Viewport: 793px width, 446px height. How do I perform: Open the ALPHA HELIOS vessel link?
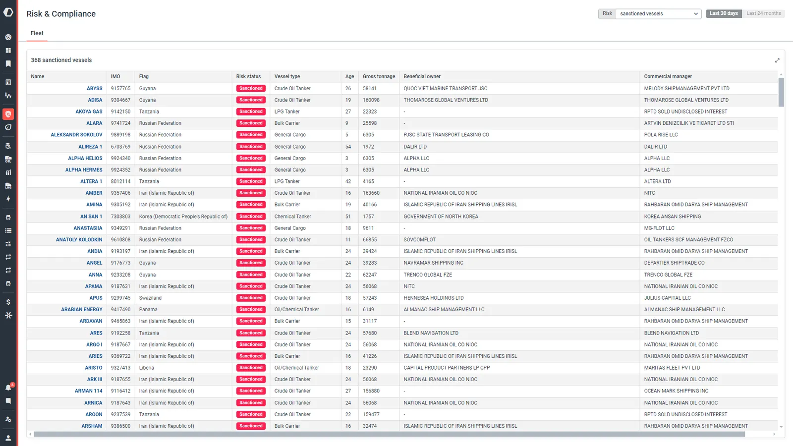tap(85, 159)
